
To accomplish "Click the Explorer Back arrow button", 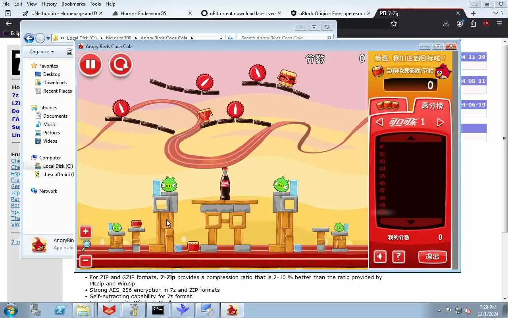I will [x=29, y=38].
